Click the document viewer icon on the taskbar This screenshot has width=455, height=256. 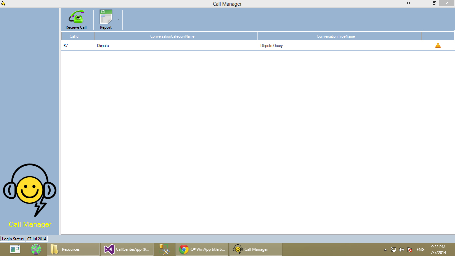[x=15, y=249]
